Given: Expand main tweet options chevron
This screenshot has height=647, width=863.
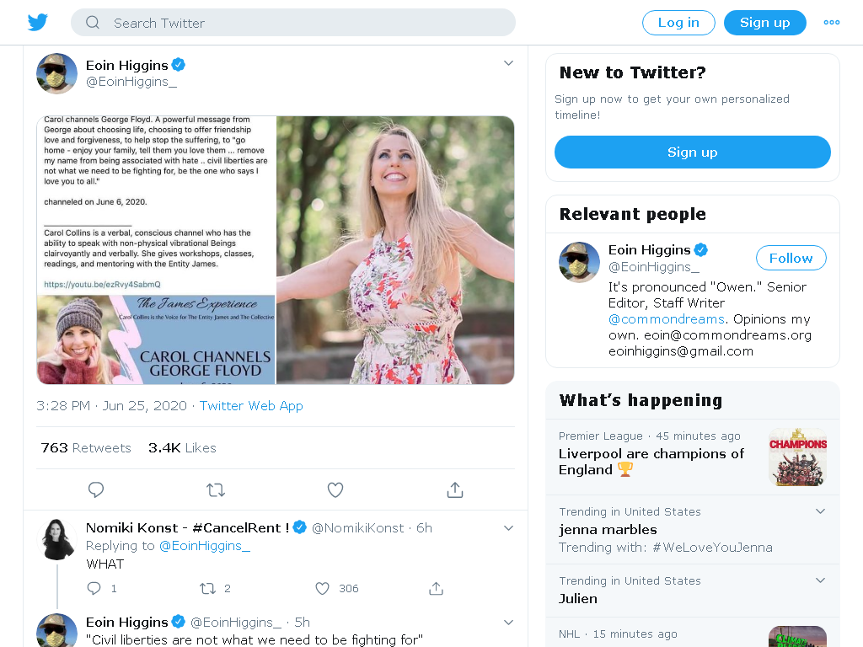Looking at the screenshot, I should pyautogui.click(x=508, y=63).
